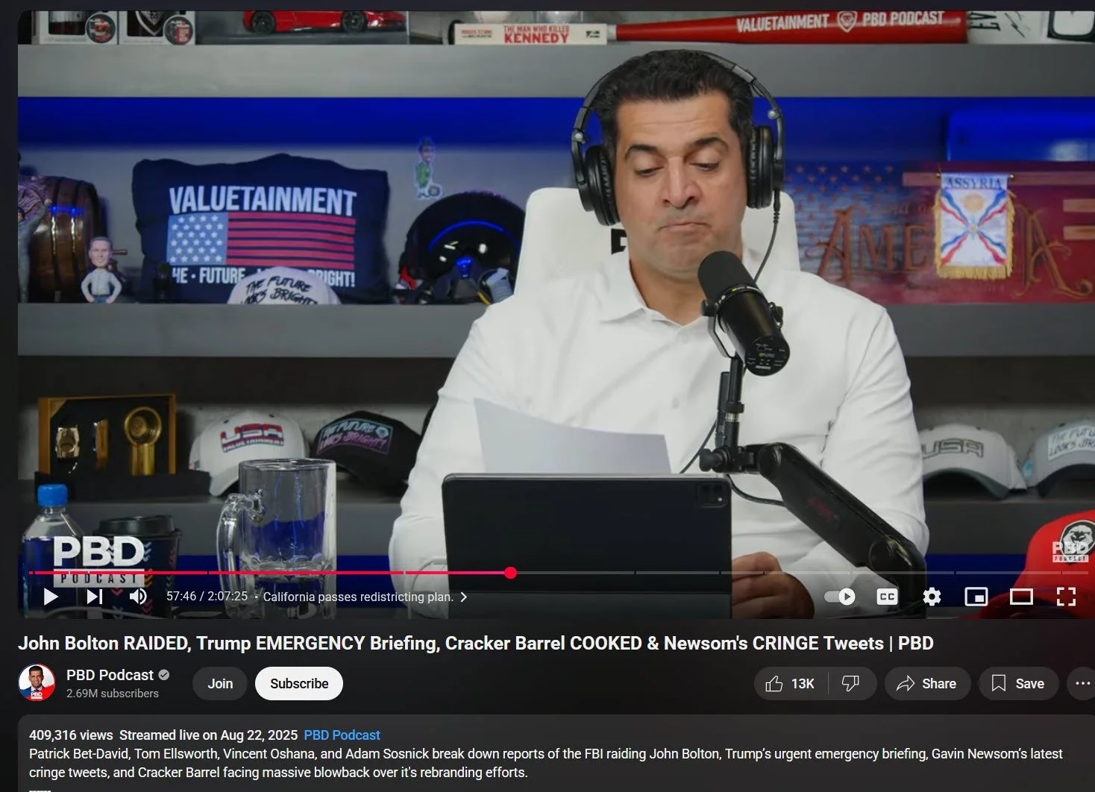Viewport: 1095px width, 792px height.
Task: Click 'Streamed live on Aug 22, 2025'
Action: tap(208, 735)
